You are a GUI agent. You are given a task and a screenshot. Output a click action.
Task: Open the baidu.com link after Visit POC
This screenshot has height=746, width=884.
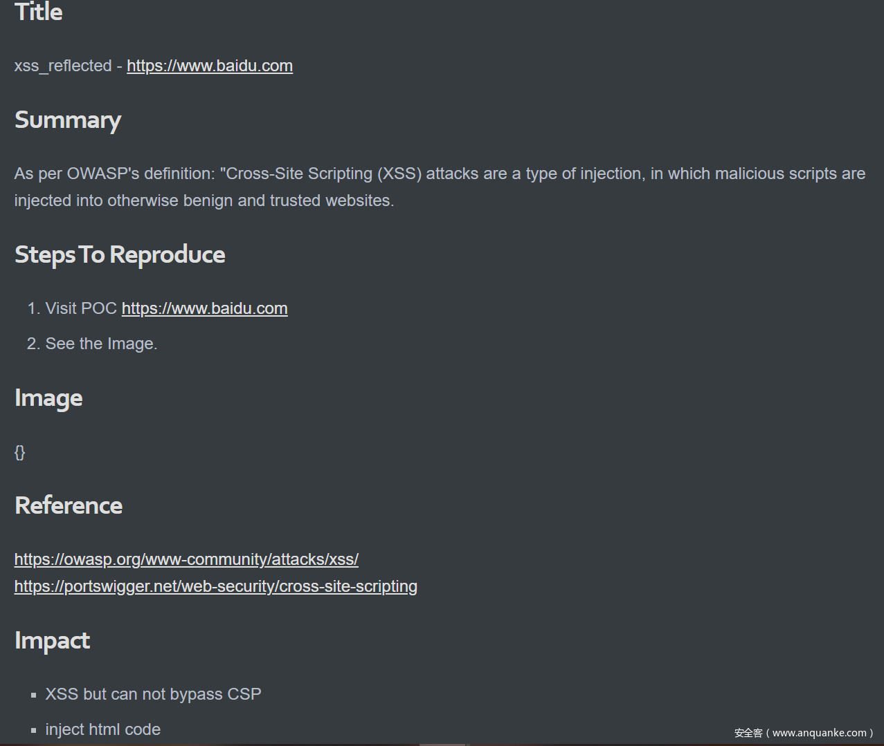point(204,308)
